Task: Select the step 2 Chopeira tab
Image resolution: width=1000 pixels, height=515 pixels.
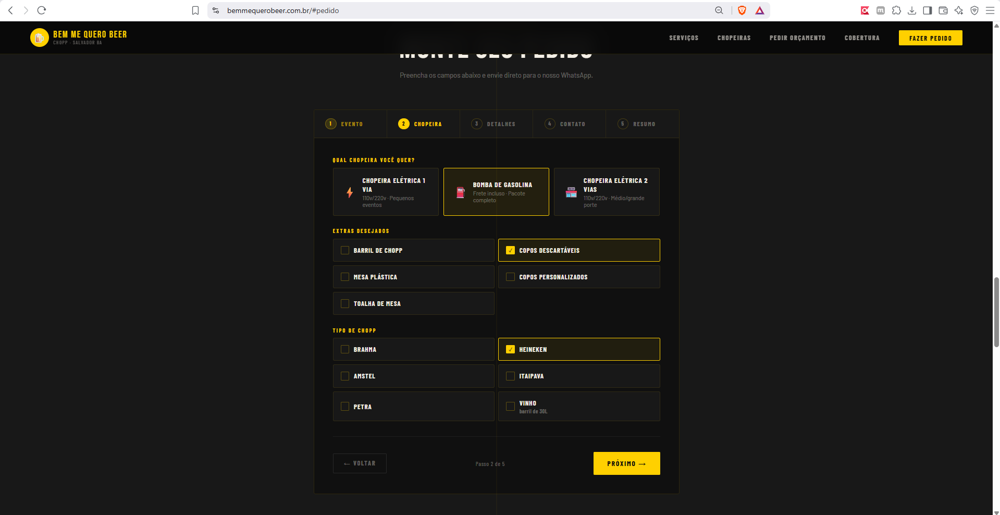Action: point(424,124)
